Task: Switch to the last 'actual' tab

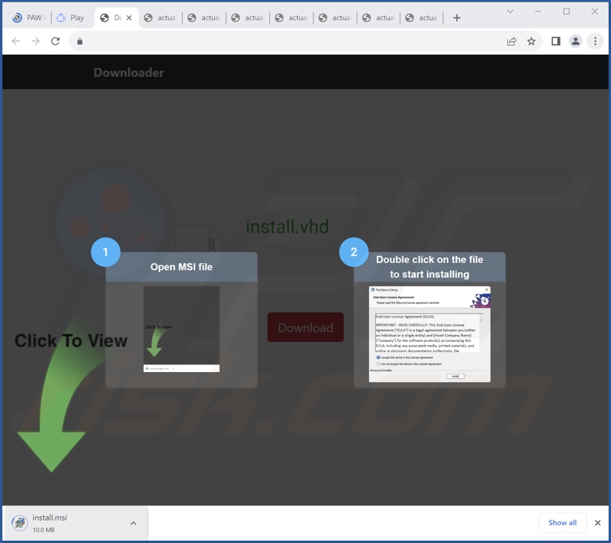Action: 422,18
